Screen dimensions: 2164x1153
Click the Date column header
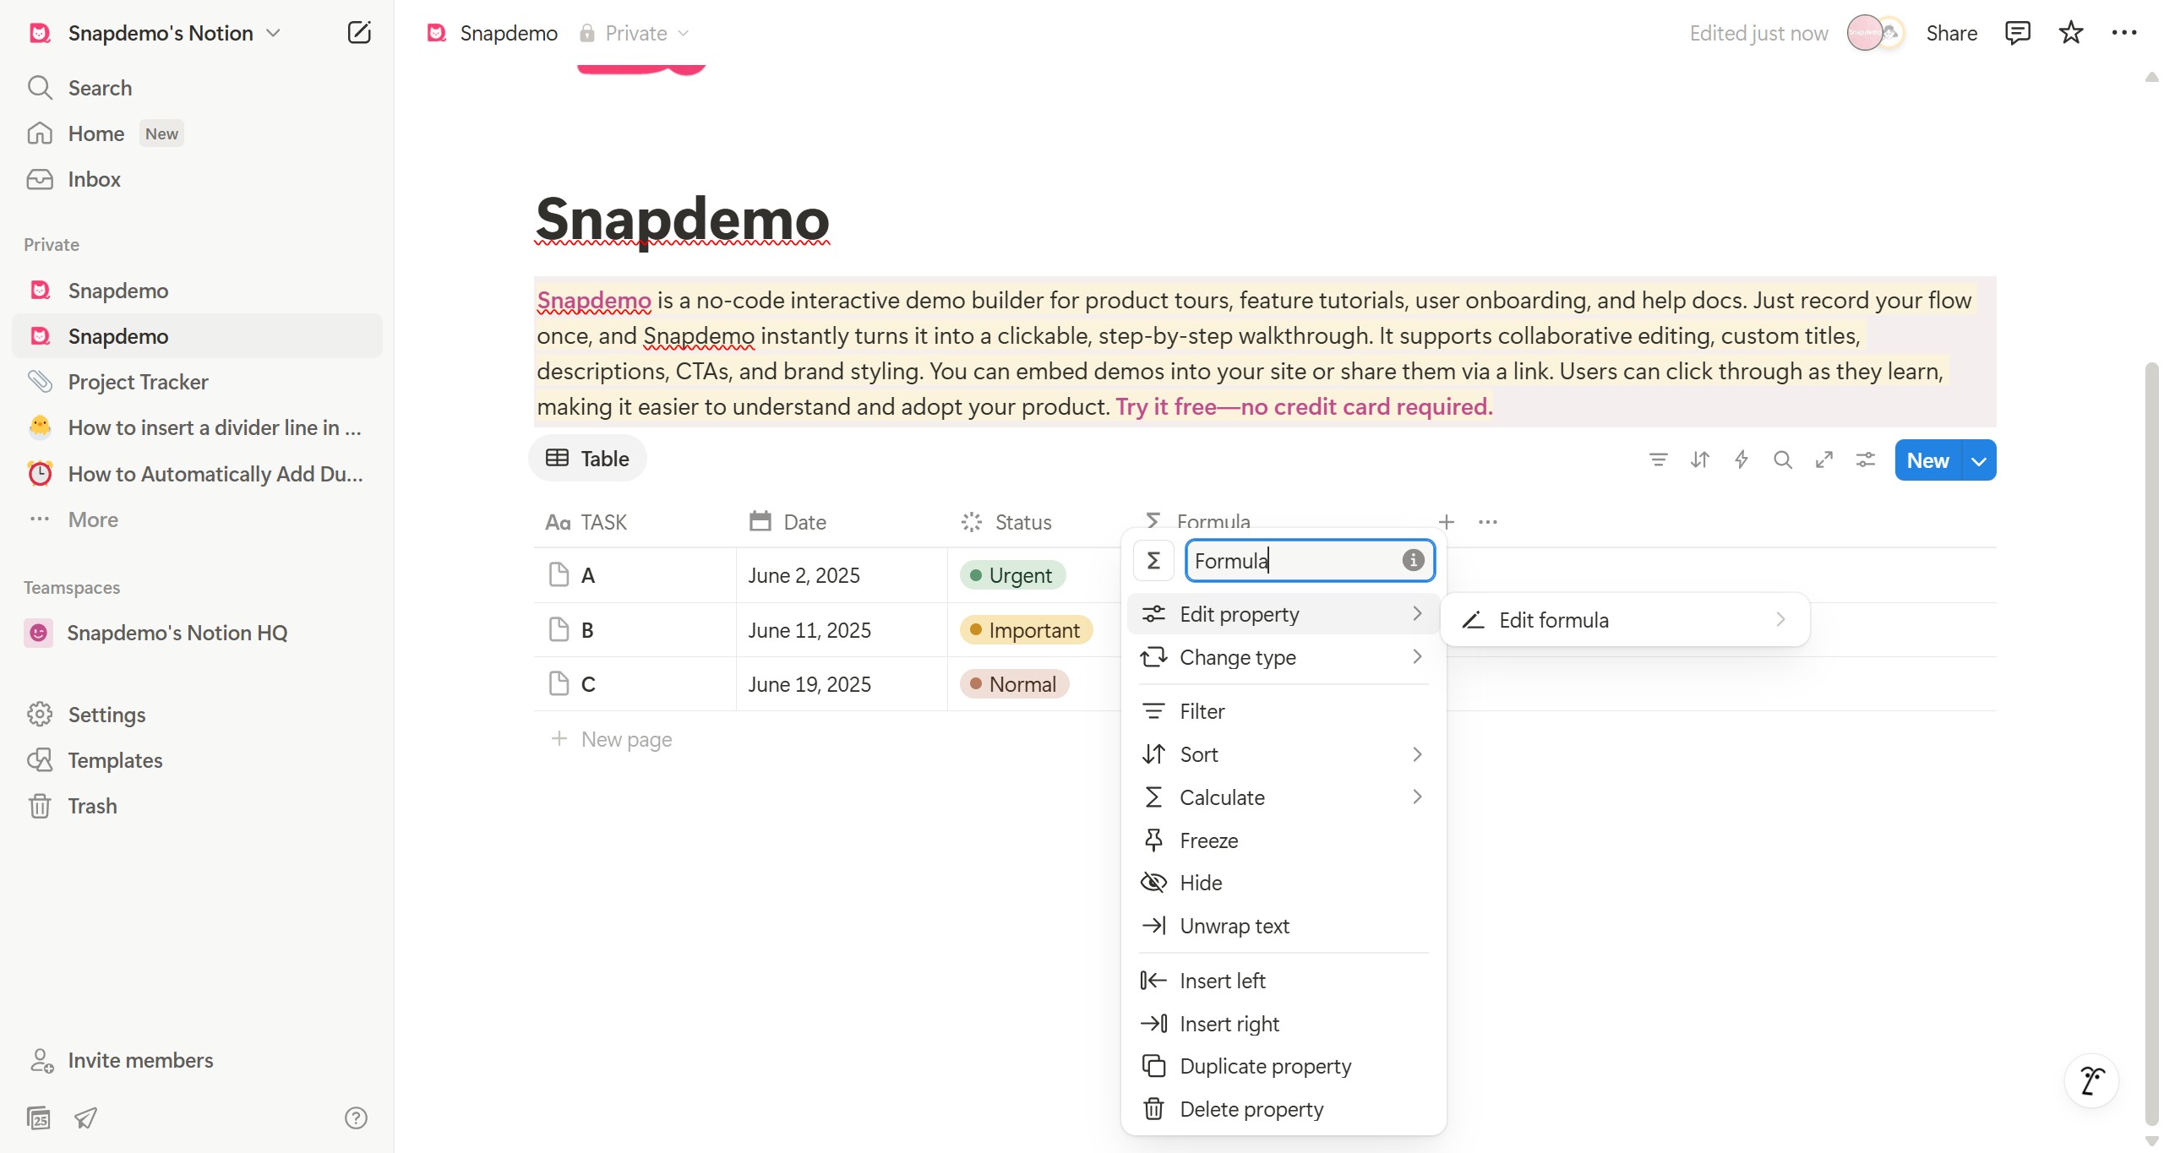click(x=842, y=522)
